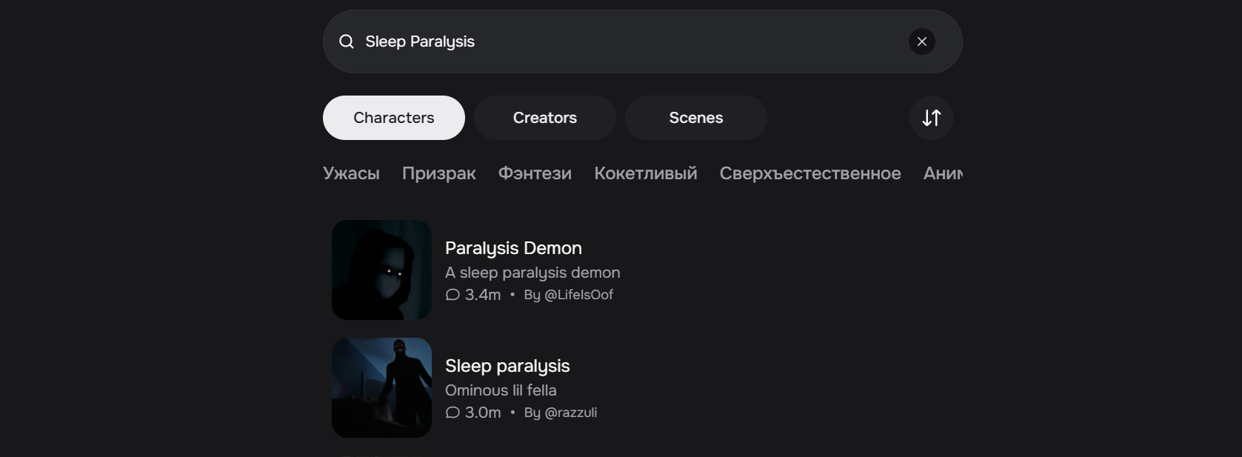Clear the Sleep Paralysis search text
This screenshot has width=1242, height=457.
(x=922, y=41)
